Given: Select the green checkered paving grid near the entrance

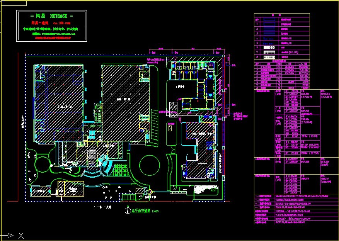Looking at the screenshot, I should [x=121, y=169].
